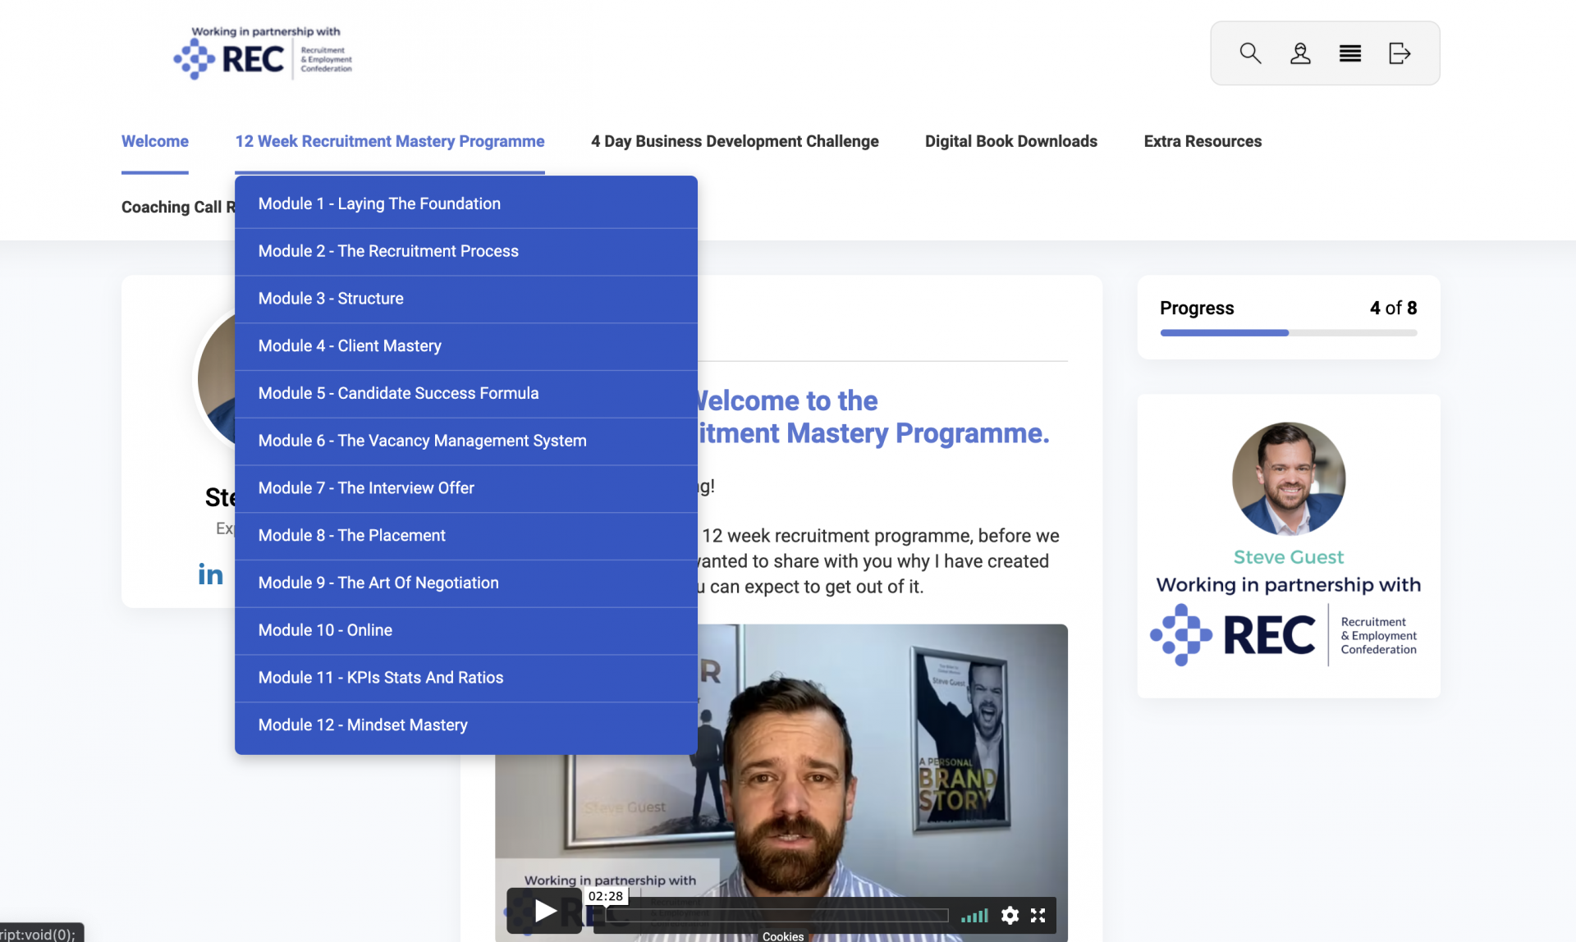
Task: Choose Module 7 - The Interview Offer
Action: (366, 488)
